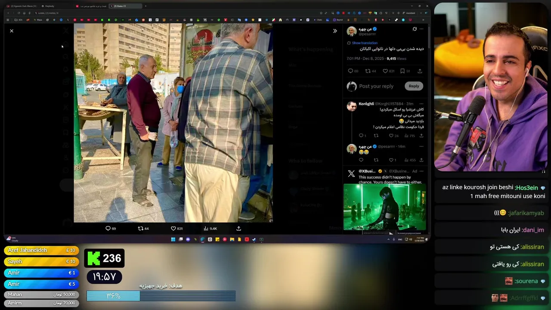Viewport: 551px width, 310px height.
Task: Open the 14m author reply's three-dot menu
Action: pyautogui.click(x=421, y=146)
